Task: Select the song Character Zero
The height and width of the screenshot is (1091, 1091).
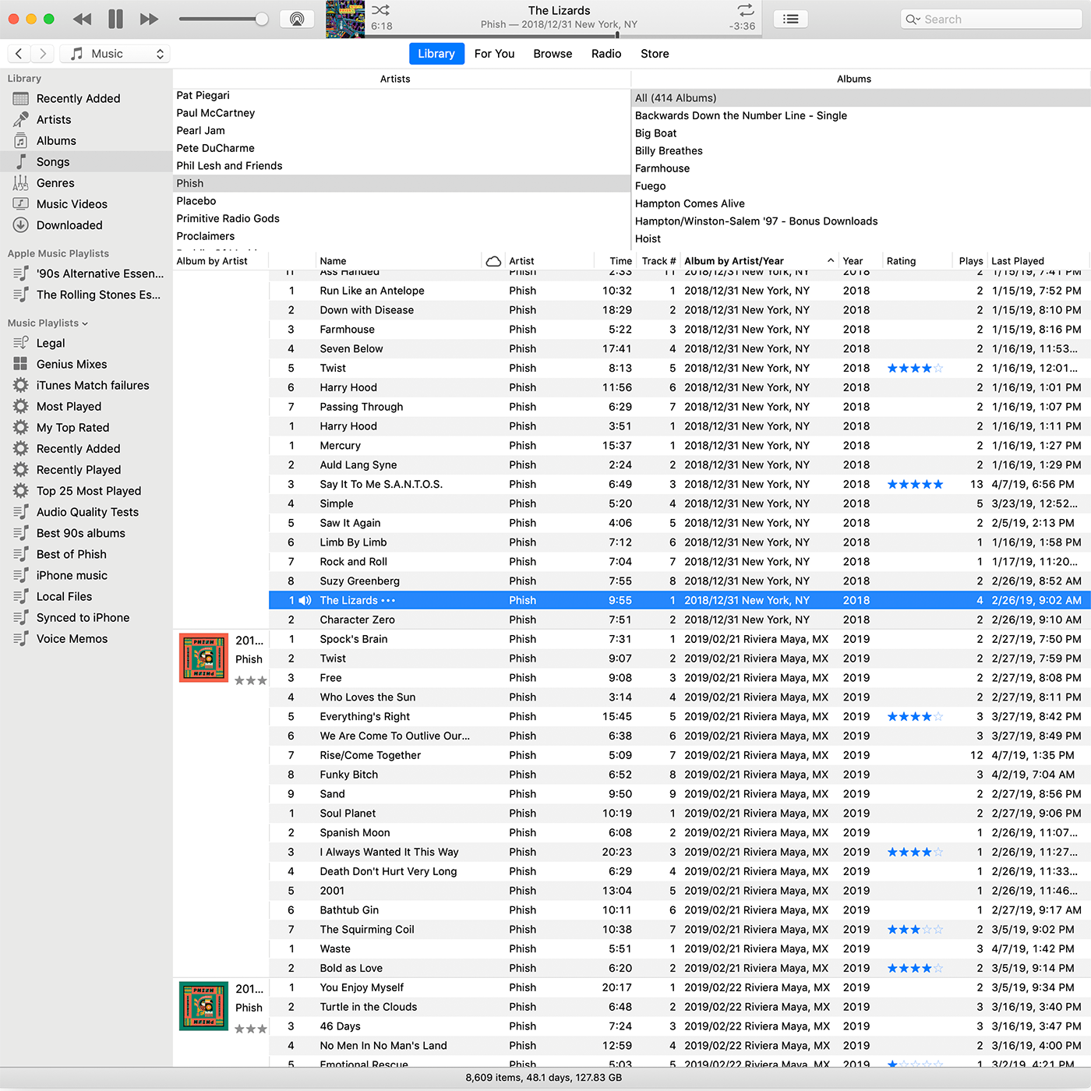Action: pyautogui.click(x=680, y=620)
